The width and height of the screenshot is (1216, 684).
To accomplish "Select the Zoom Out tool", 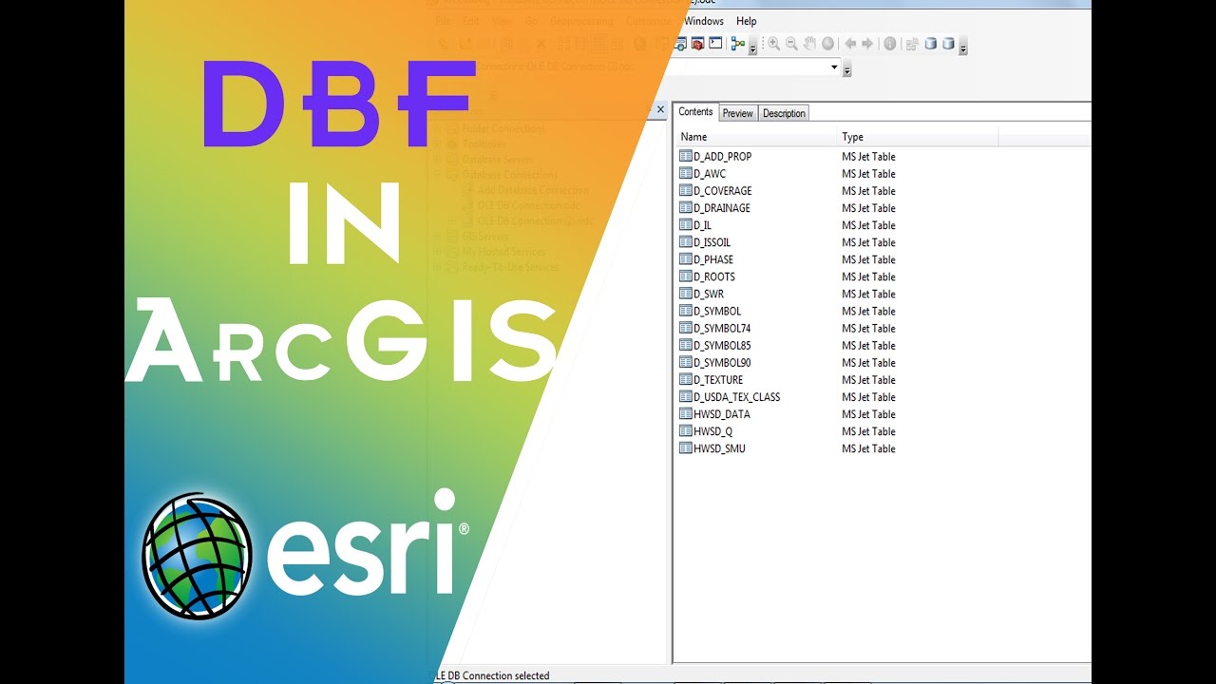I will (791, 44).
